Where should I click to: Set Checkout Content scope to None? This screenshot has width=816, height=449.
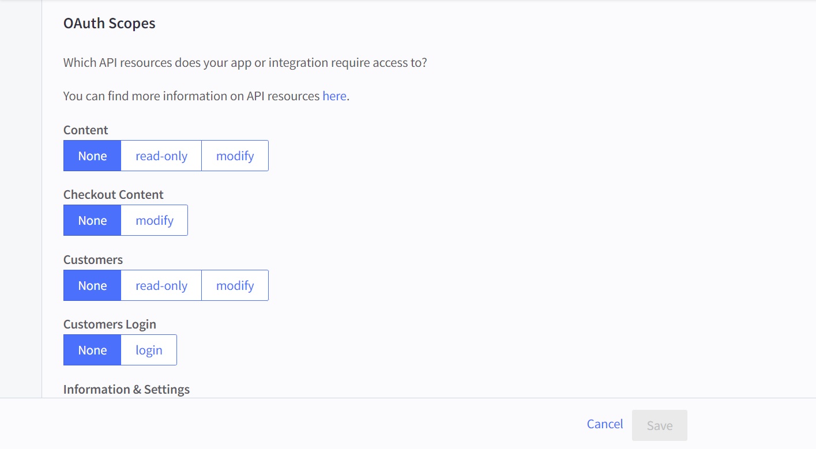(92, 220)
